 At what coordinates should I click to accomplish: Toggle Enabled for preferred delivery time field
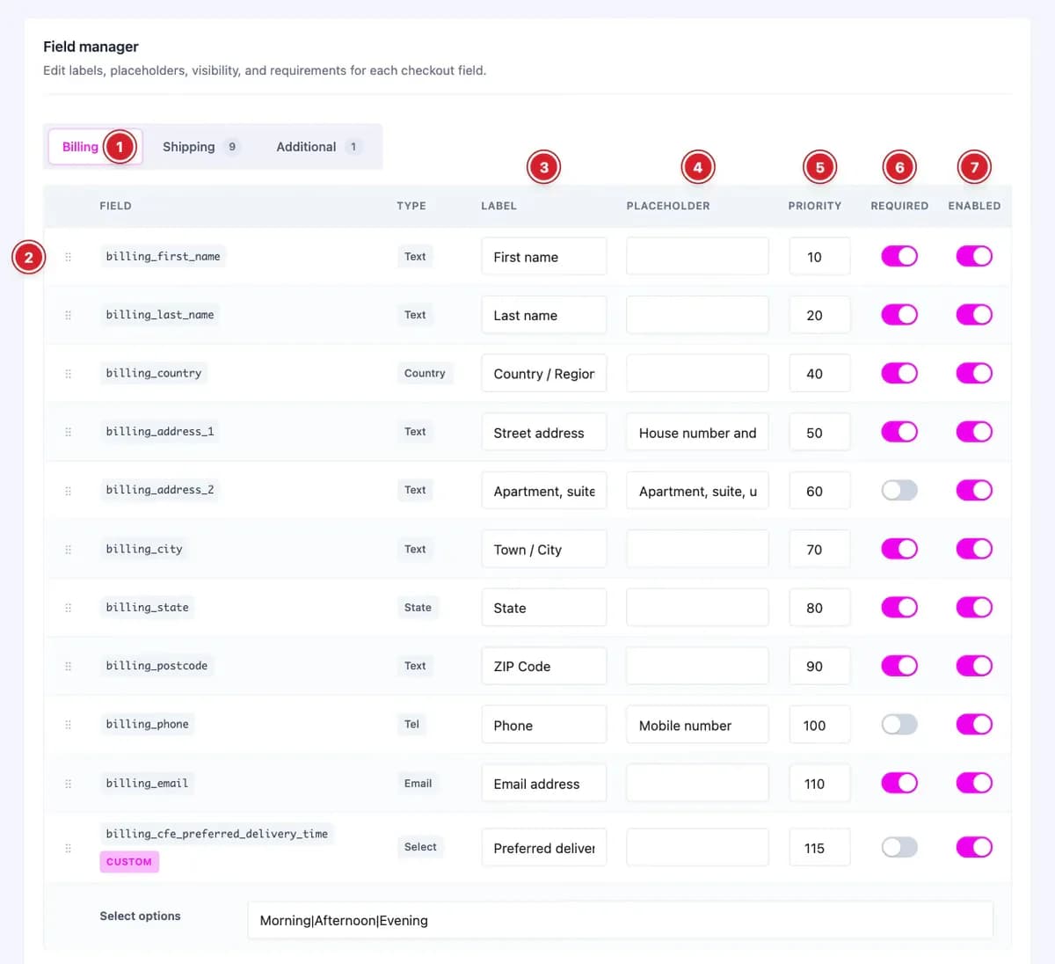point(974,847)
